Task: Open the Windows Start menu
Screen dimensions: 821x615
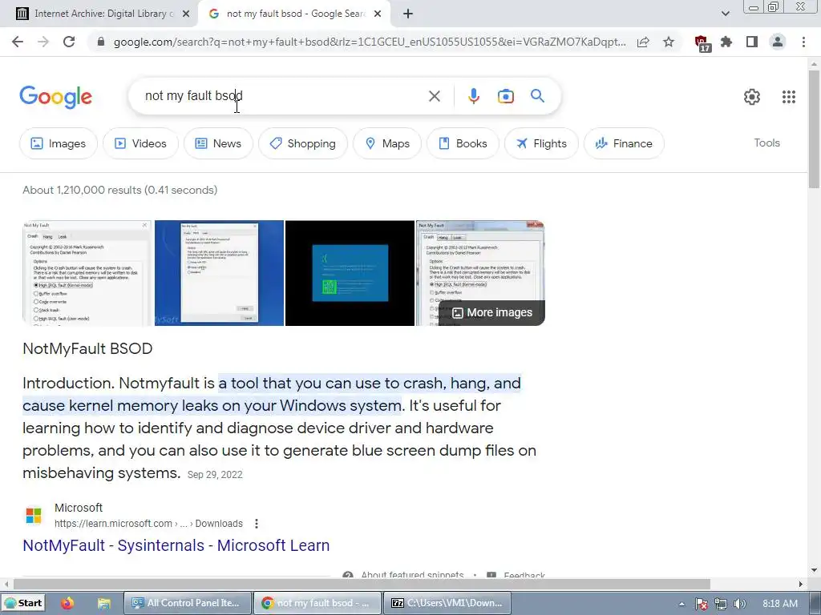Action: click(23, 603)
